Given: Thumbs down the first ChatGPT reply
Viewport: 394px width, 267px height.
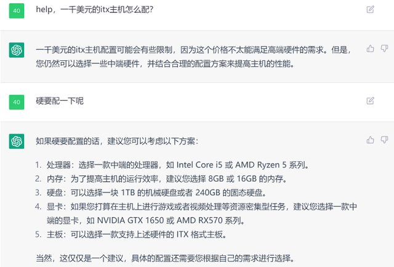Looking at the screenshot, I should 384,49.
